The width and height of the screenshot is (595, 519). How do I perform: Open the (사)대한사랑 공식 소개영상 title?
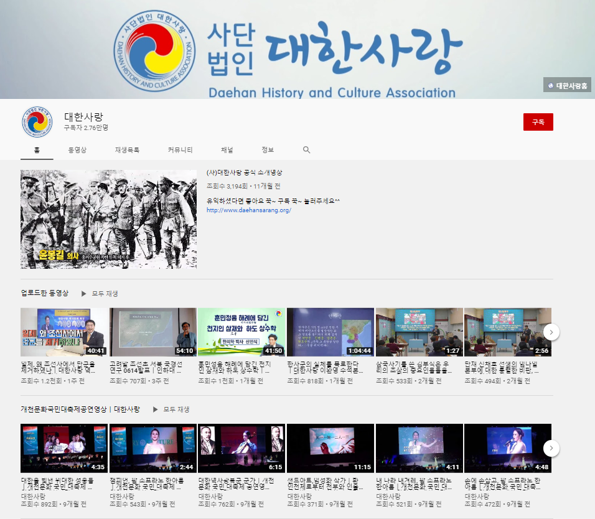[245, 172]
